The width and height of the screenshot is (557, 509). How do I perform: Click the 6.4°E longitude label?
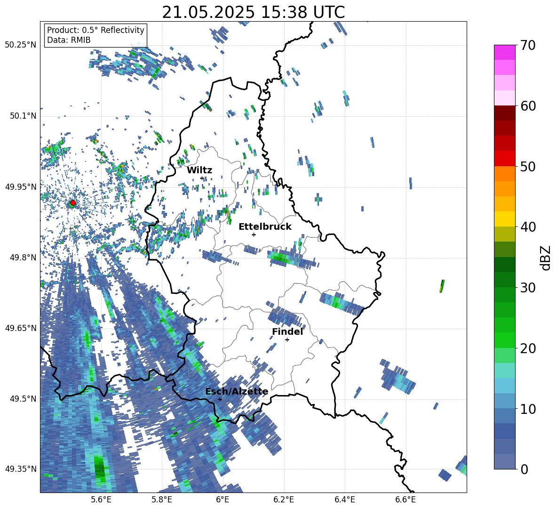(x=344, y=500)
